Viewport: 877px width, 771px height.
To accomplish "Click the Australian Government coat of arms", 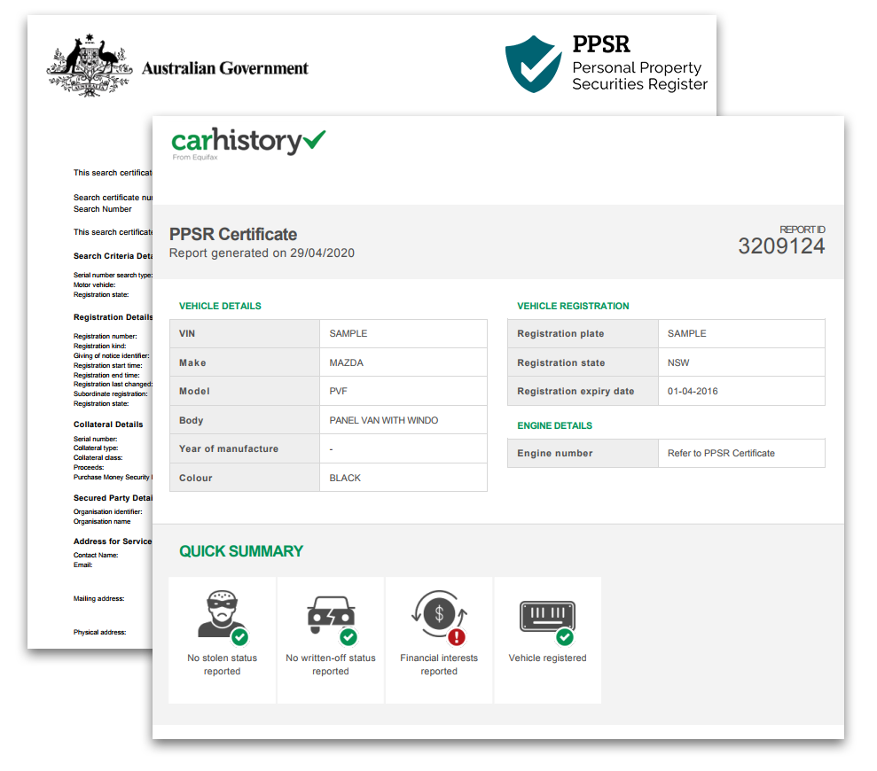I will point(90,66).
